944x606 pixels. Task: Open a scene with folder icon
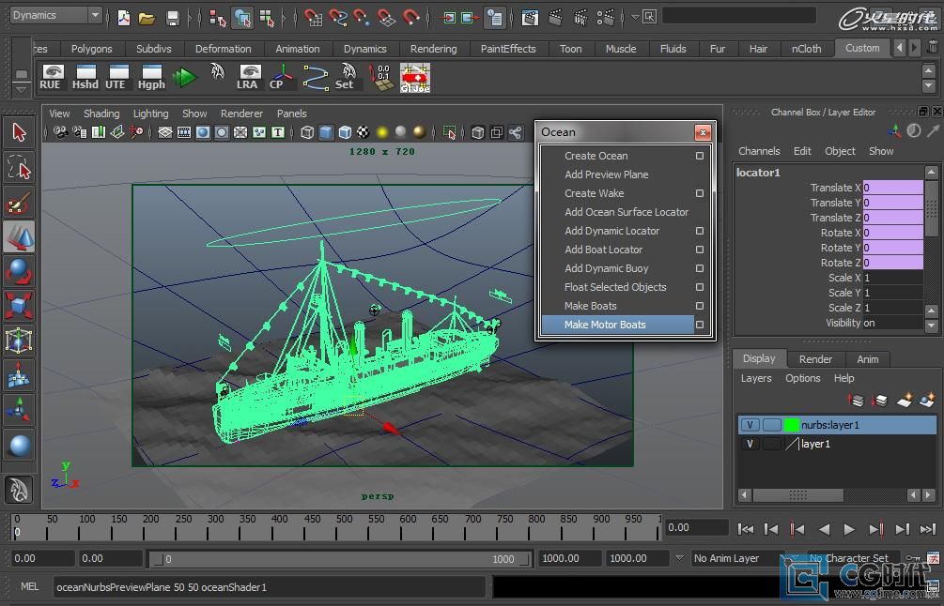tap(147, 18)
